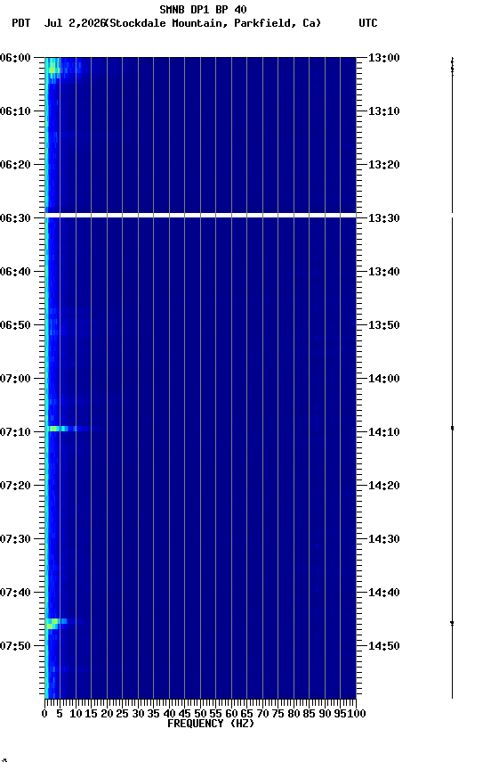Click the 50 Hz frequency axis label
Image resolution: width=491 pixels, height=770 pixels.
[200, 714]
